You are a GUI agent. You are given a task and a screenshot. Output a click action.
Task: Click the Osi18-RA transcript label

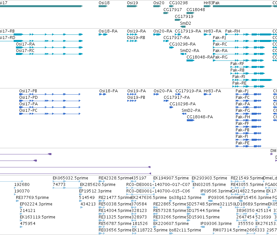coord(108,31)
